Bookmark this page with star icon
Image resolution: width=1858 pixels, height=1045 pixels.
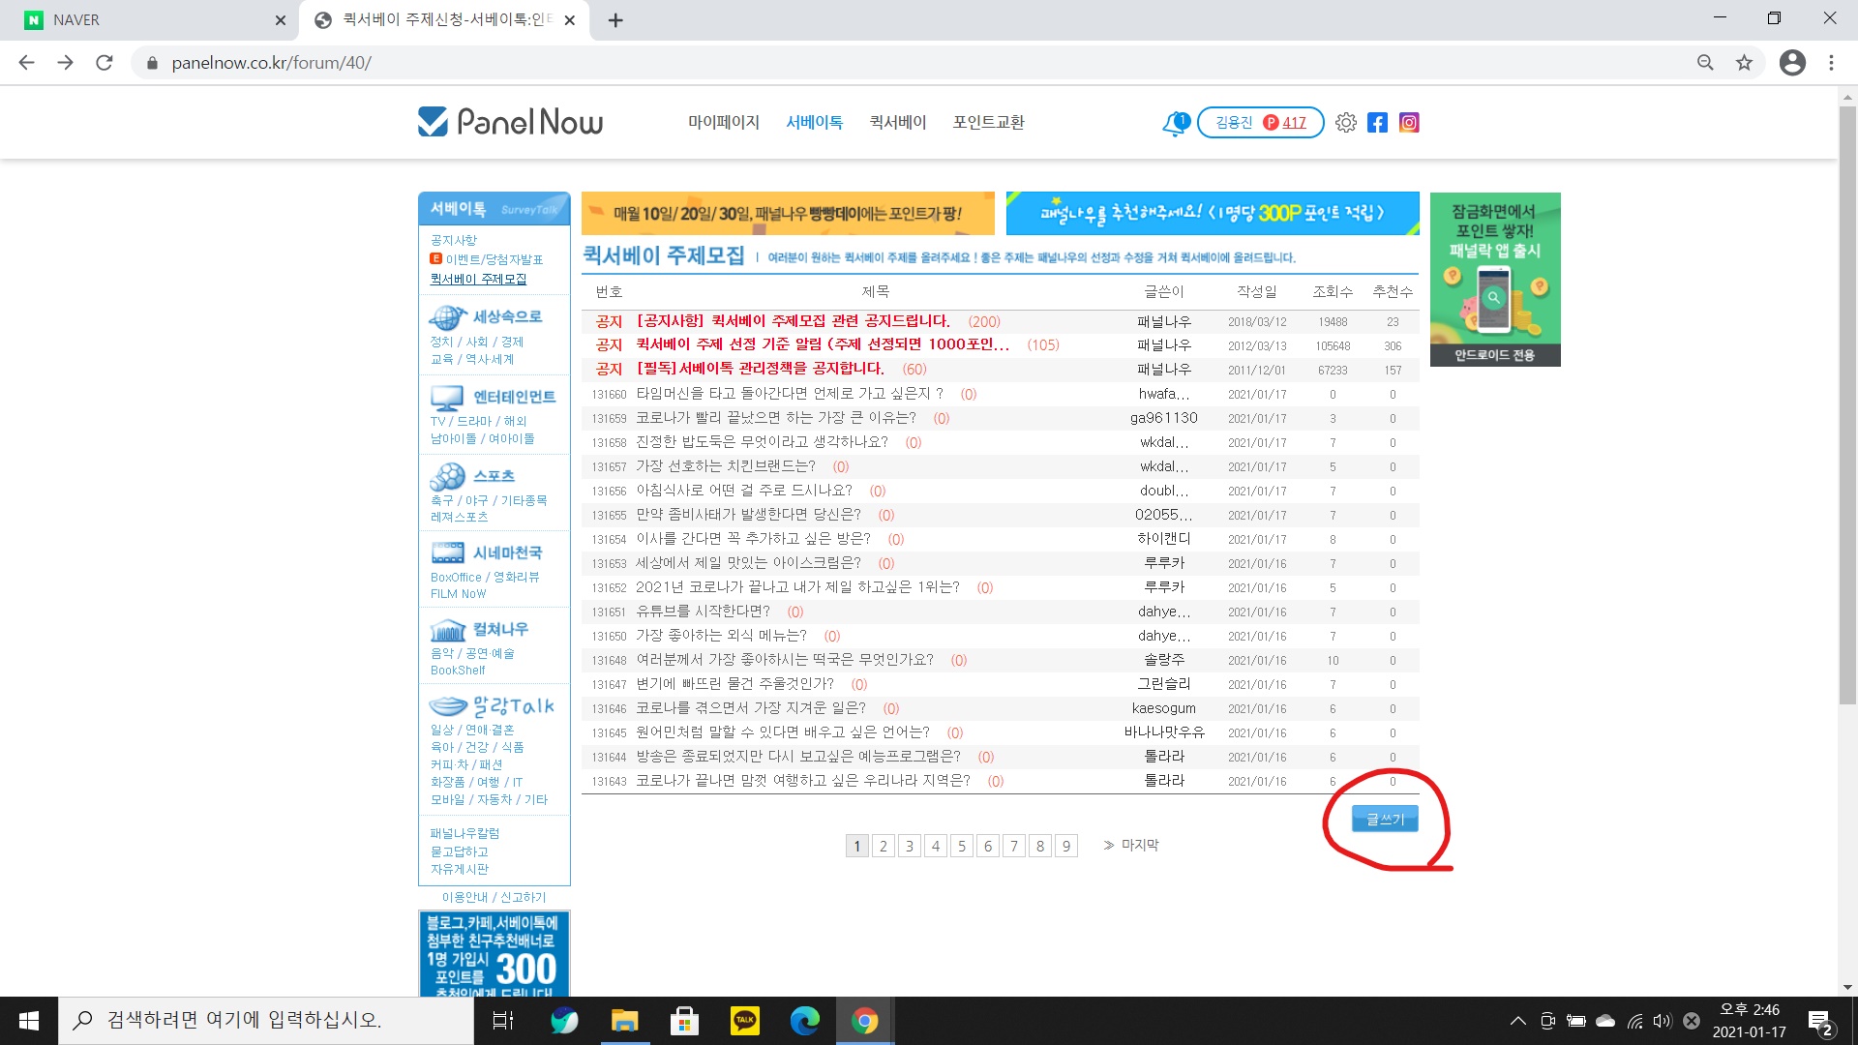point(1744,63)
